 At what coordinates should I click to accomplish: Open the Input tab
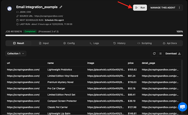click(44, 43)
